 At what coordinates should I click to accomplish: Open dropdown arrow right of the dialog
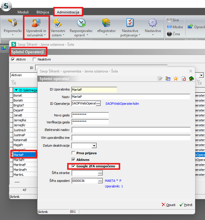201,75
